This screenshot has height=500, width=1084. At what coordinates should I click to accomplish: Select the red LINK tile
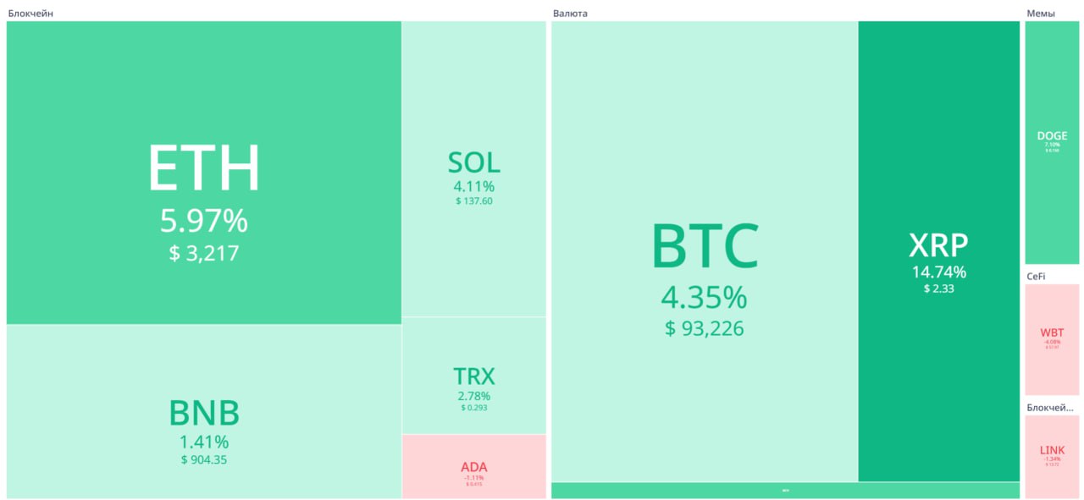[x=1052, y=456]
